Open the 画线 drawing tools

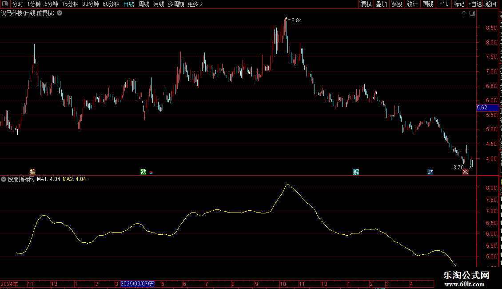[428, 4]
